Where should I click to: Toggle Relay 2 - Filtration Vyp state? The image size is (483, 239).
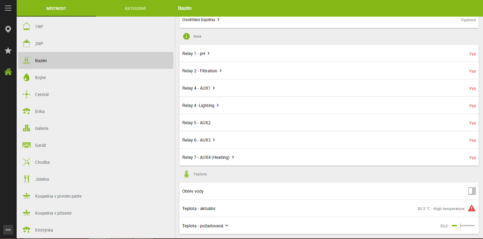point(472,71)
